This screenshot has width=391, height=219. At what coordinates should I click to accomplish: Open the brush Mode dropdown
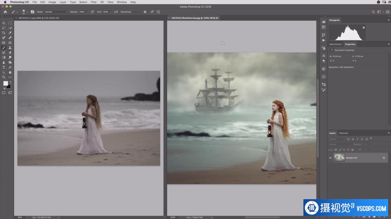click(56, 12)
